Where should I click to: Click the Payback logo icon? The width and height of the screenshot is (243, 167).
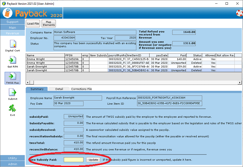pyautogui.click(x=8, y=13)
